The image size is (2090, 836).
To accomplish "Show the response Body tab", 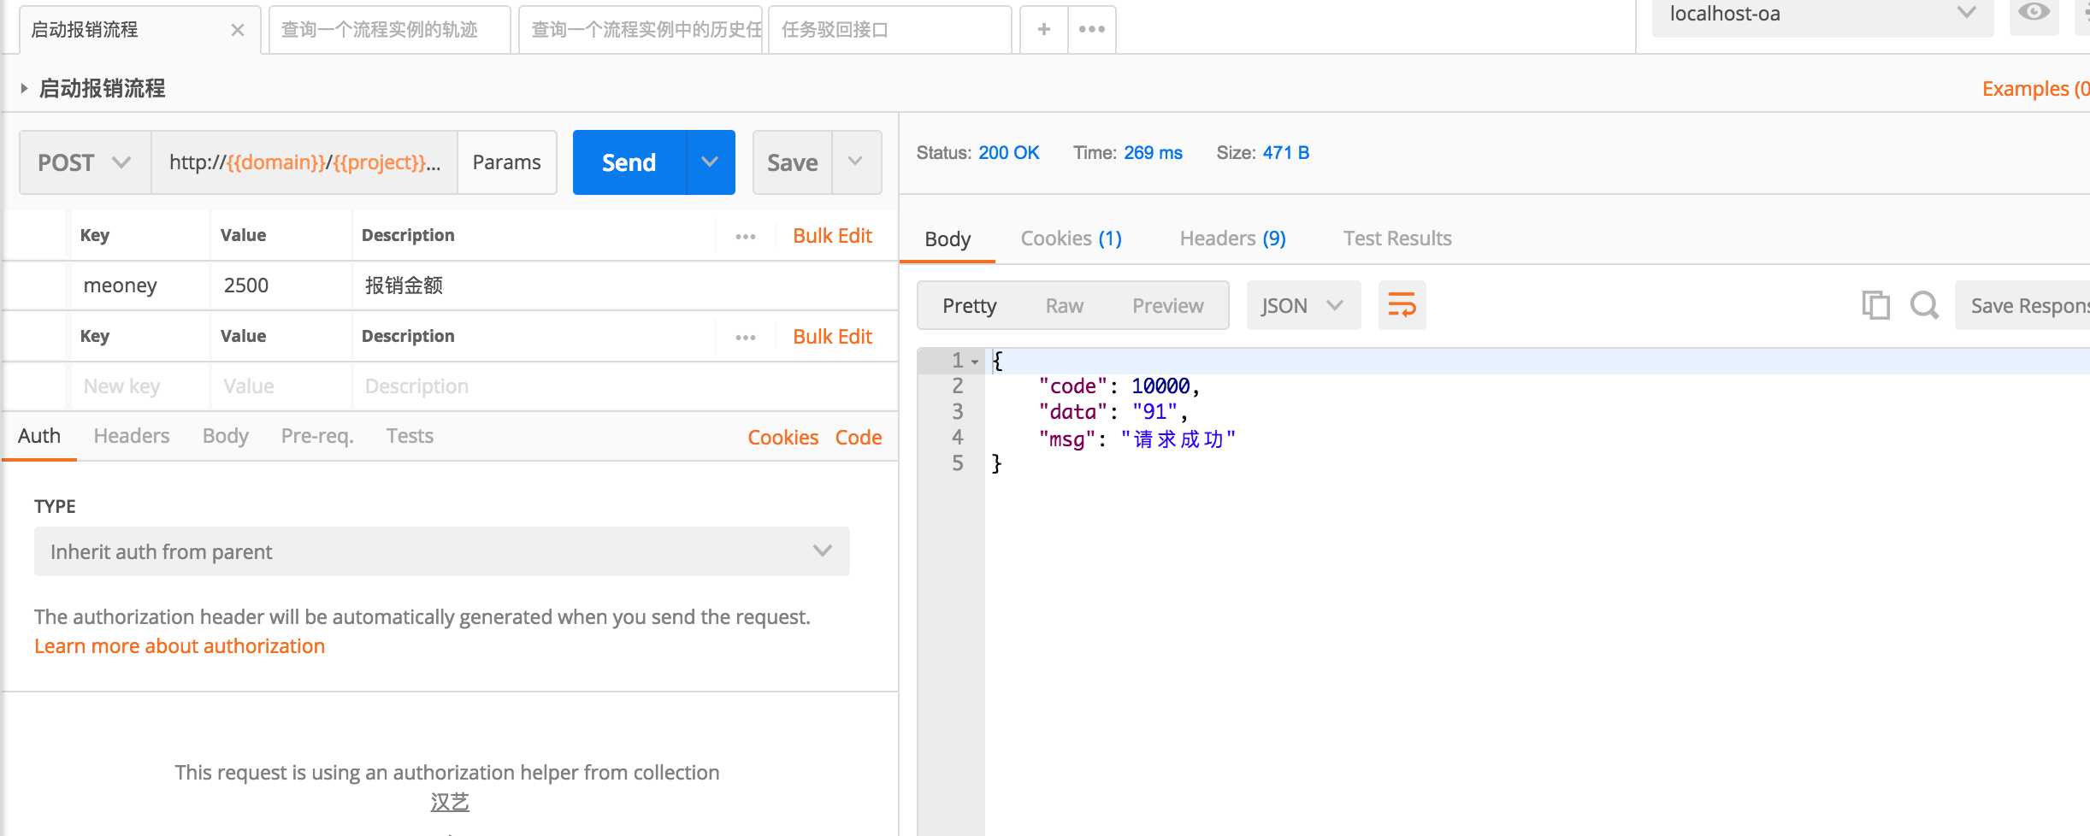I will coord(948,238).
